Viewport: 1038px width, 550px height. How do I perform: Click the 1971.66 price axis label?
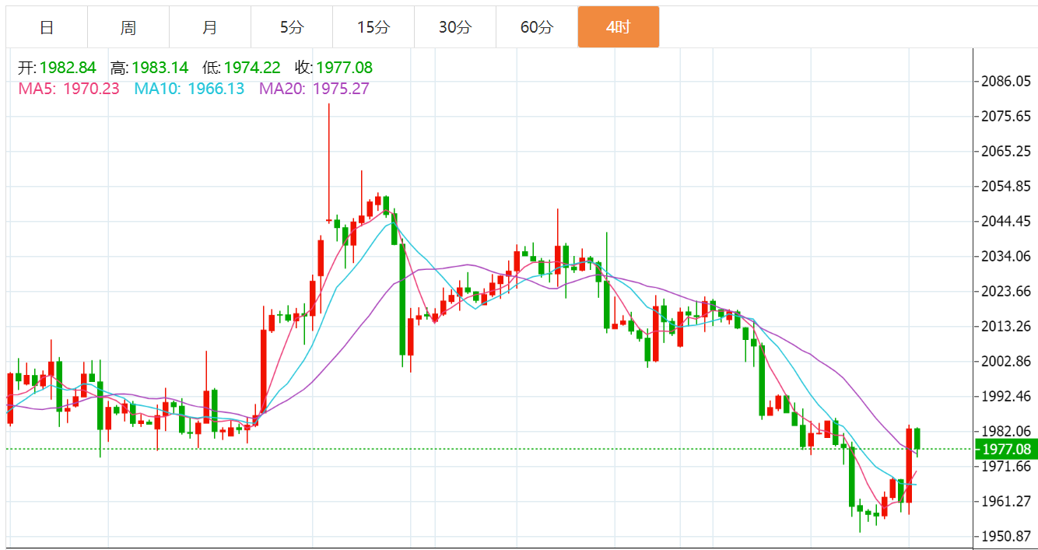[1006, 466]
